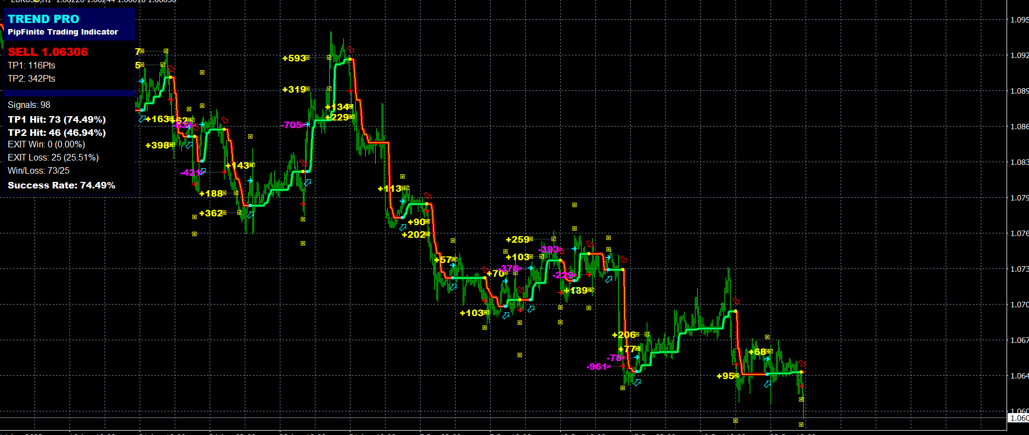Screen dimensions: 1029x435
Task: Click the +206 profit label
Action: pyautogui.click(x=624, y=335)
